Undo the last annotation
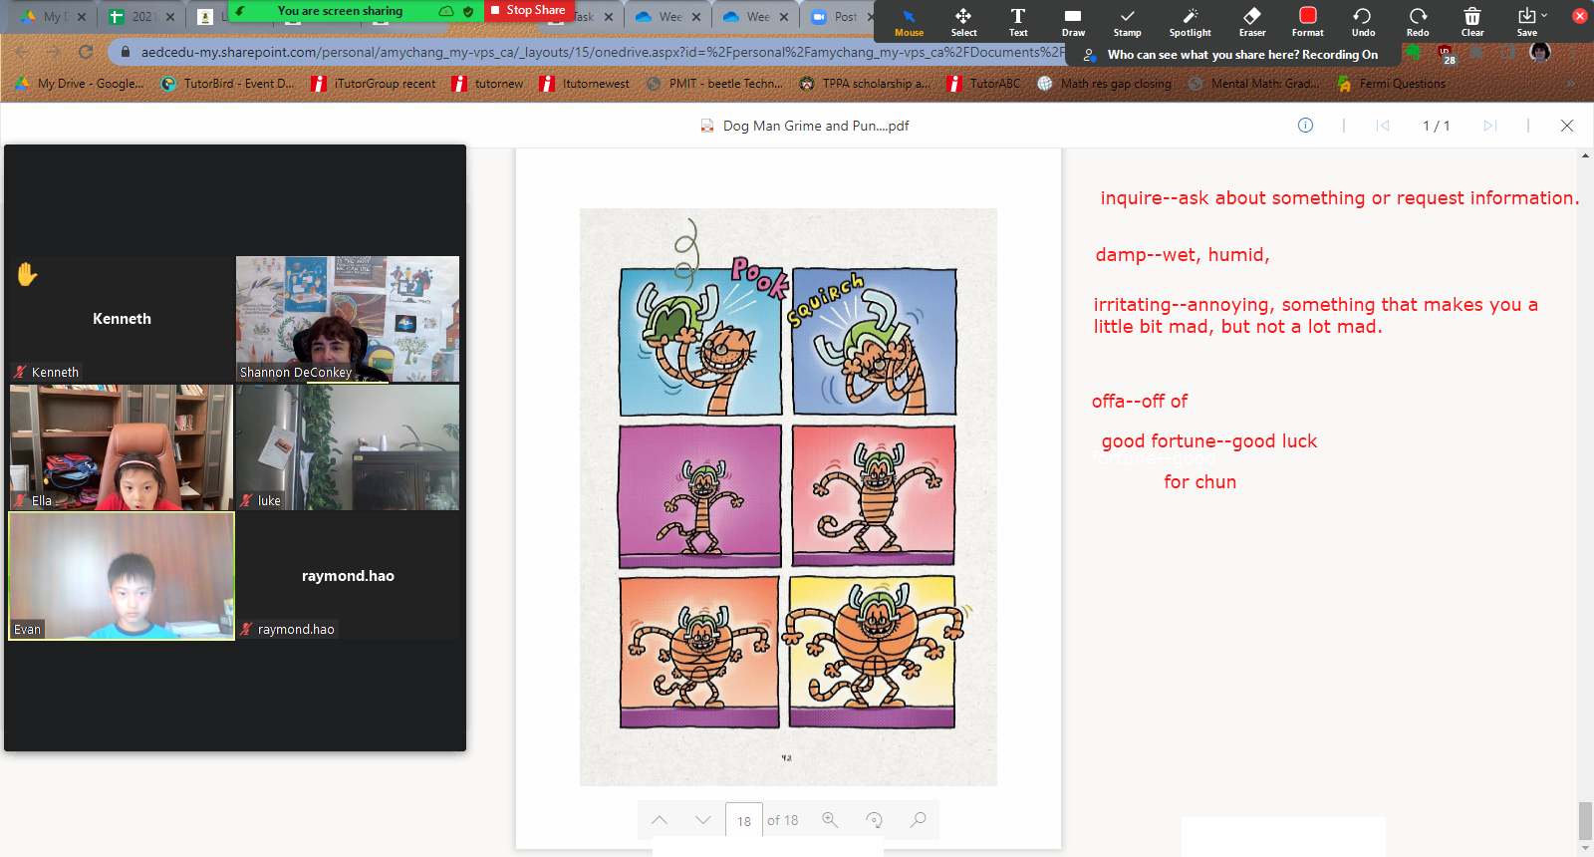This screenshot has height=857, width=1594. coord(1363,22)
